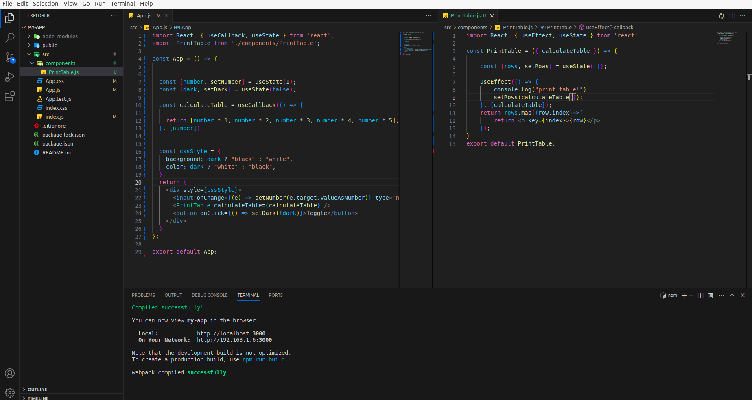Open the new terminal launch profile dropdown
Viewport: 752px width, 400px height.
pyautogui.click(x=691, y=296)
